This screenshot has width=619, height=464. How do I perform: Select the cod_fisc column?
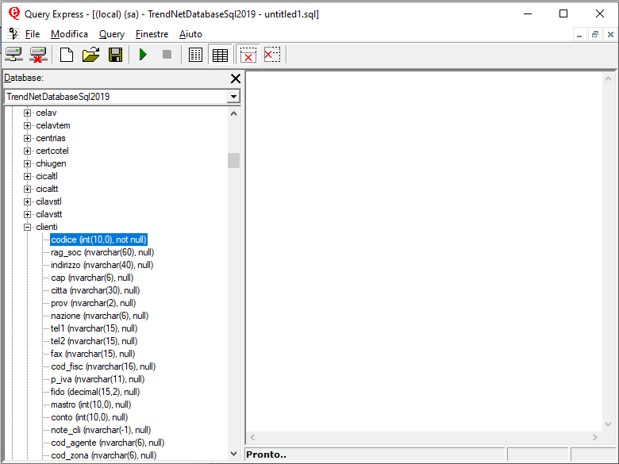coord(103,366)
